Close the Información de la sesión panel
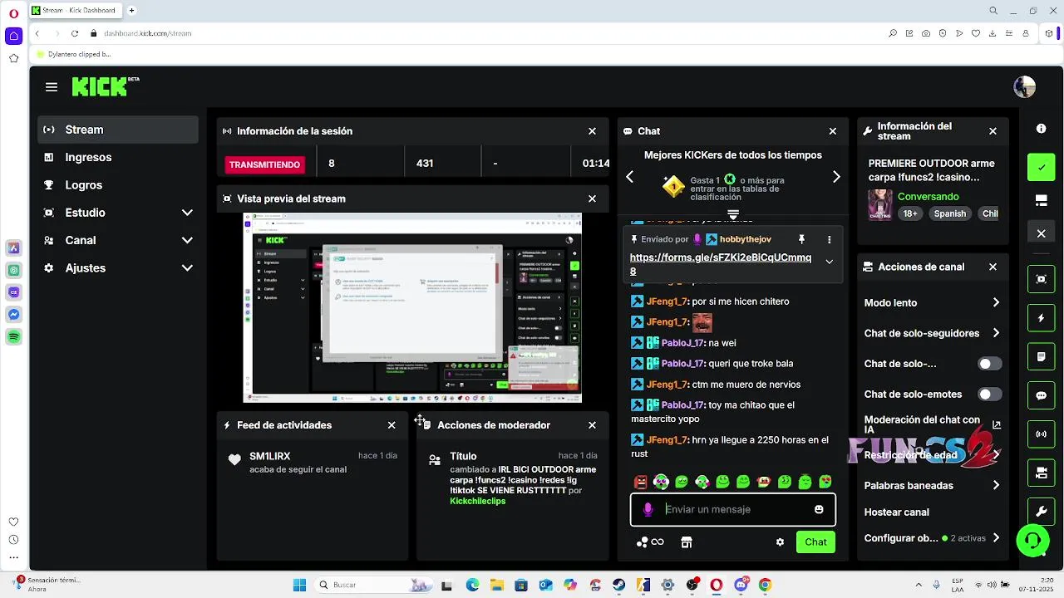1064x598 pixels. coord(592,131)
